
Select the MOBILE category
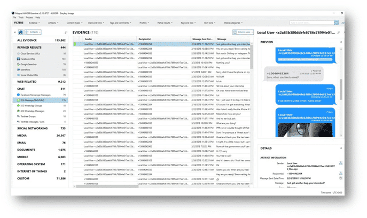41,157
